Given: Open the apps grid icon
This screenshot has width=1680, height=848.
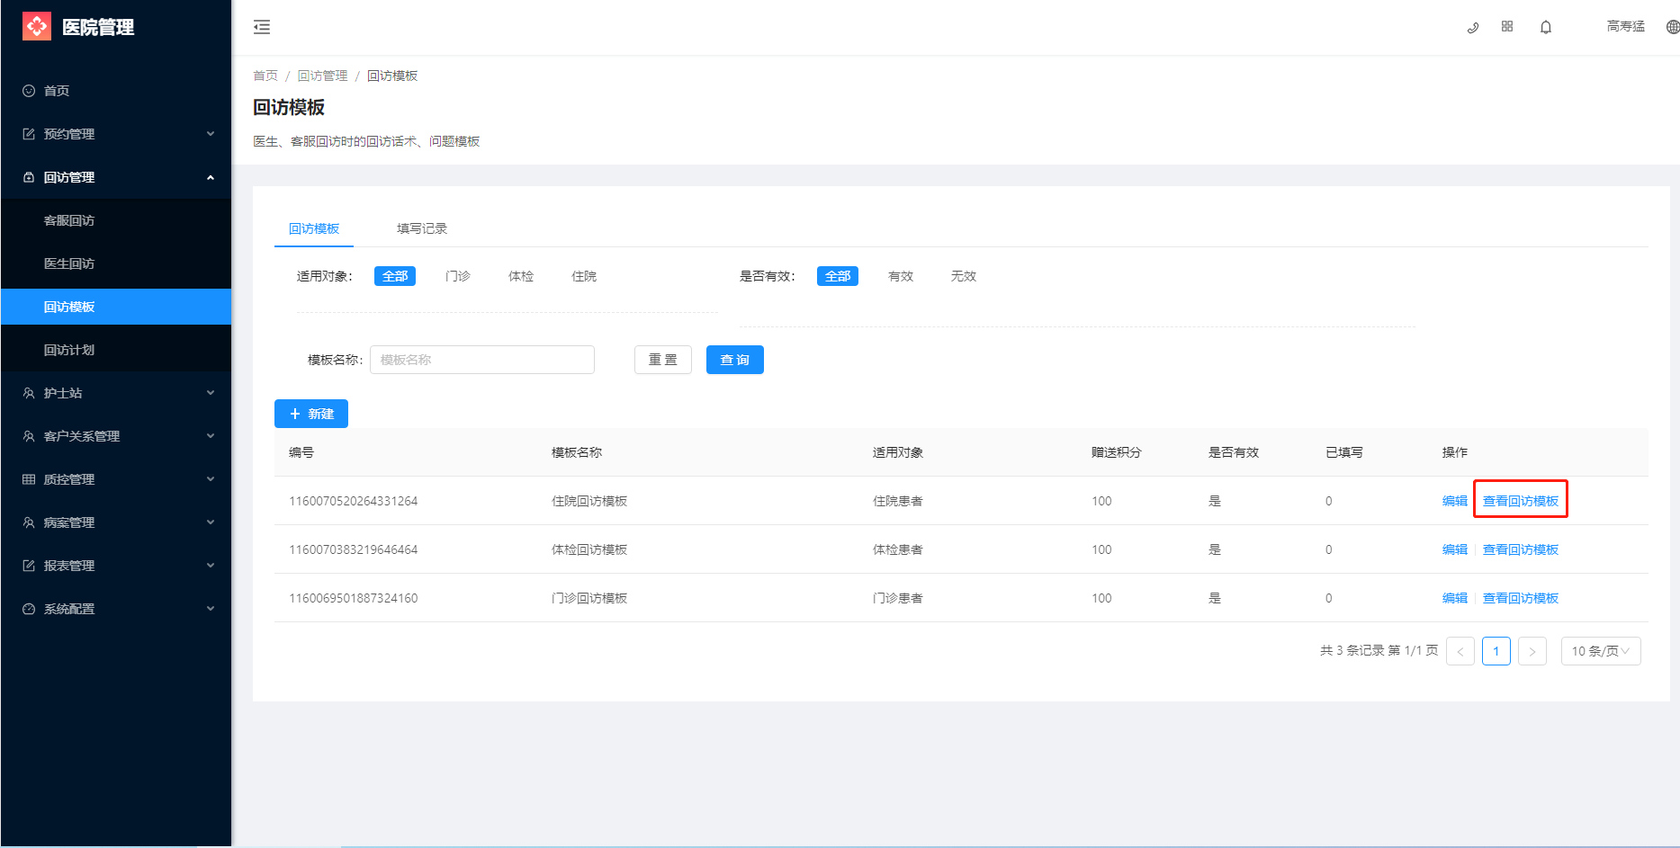Looking at the screenshot, I should pos(1507,27).
